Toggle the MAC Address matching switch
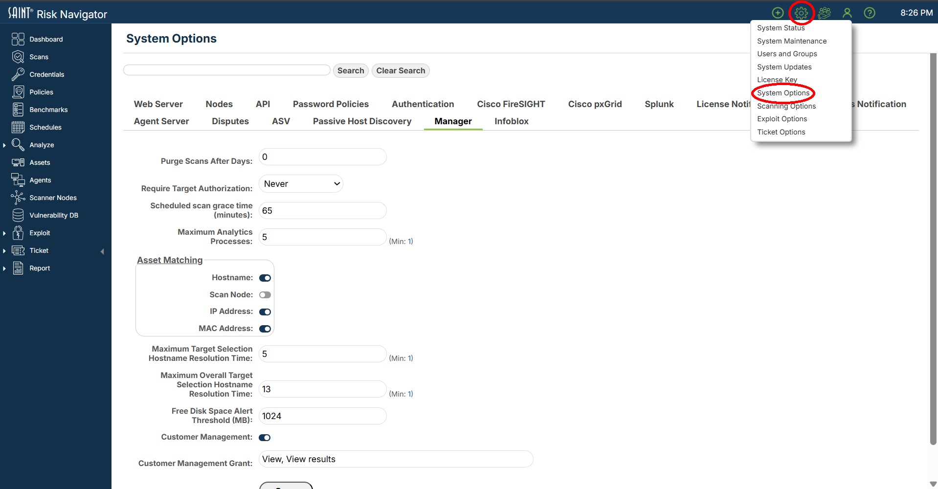938x489 pixels. coord(265,329)
